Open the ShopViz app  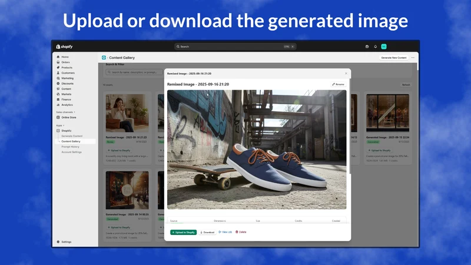[x=66, y=131]
